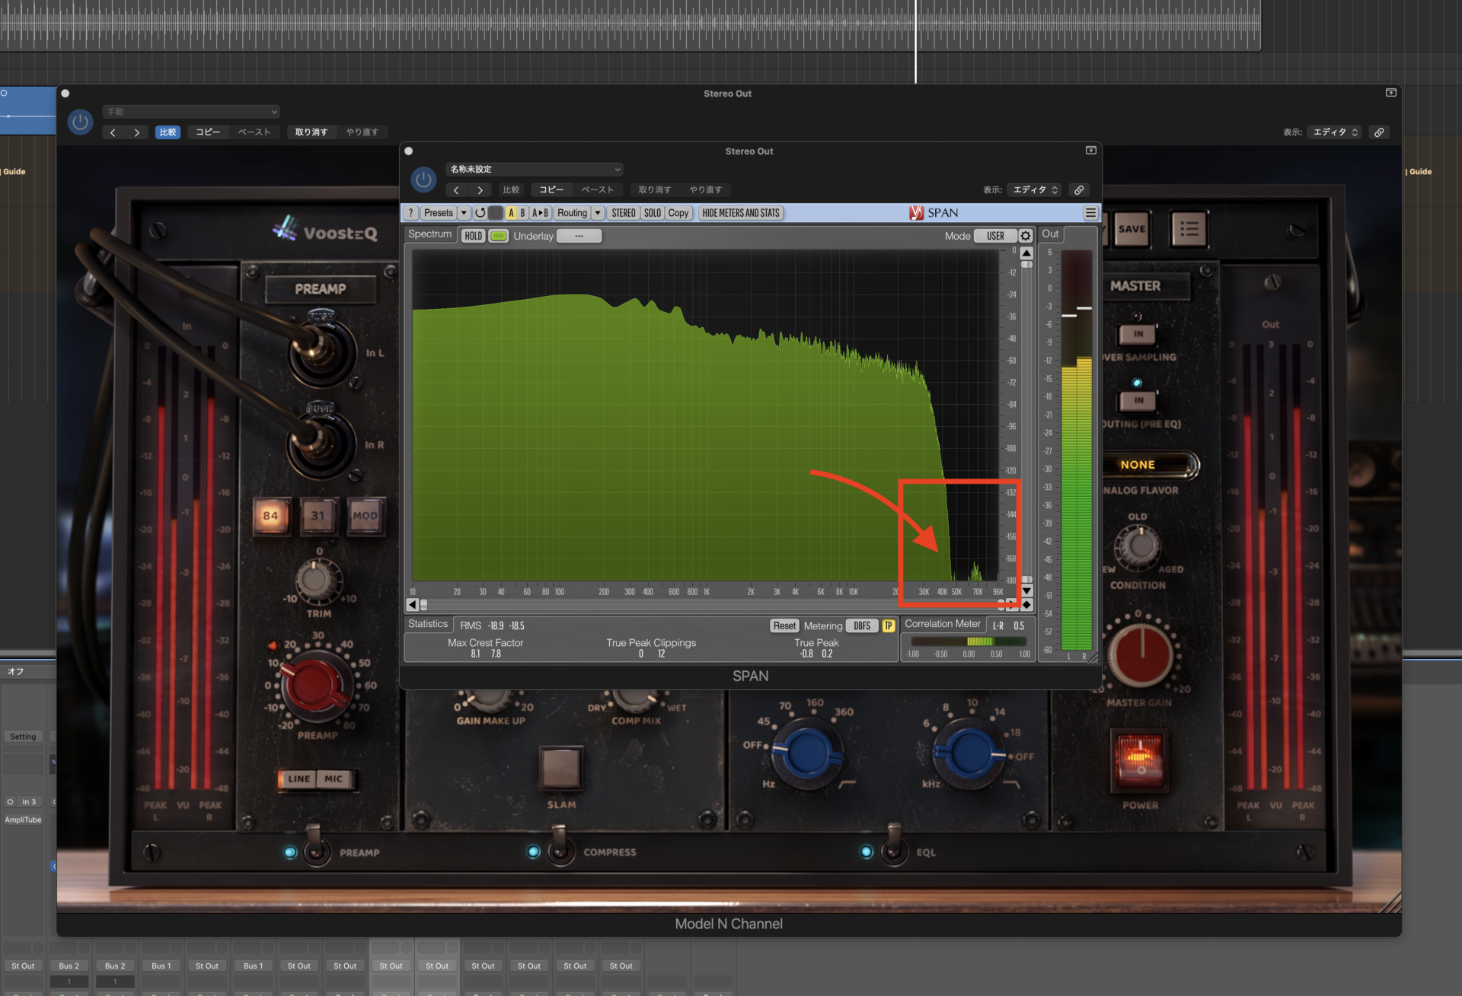Click the glowing POWER switch
This screenshot has height=996, width=1462.
coord(1139,760)
